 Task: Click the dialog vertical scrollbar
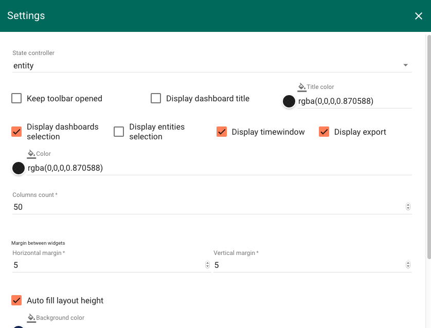(x=429, y=147)
